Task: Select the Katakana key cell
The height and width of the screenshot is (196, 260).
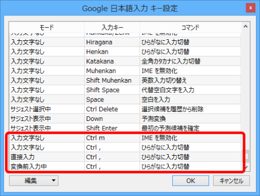Action: coord(112,61)
